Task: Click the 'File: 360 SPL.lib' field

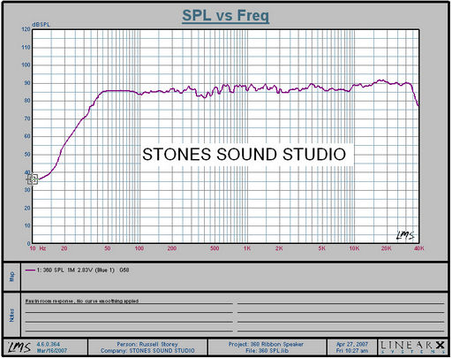Action: [267, 351]
